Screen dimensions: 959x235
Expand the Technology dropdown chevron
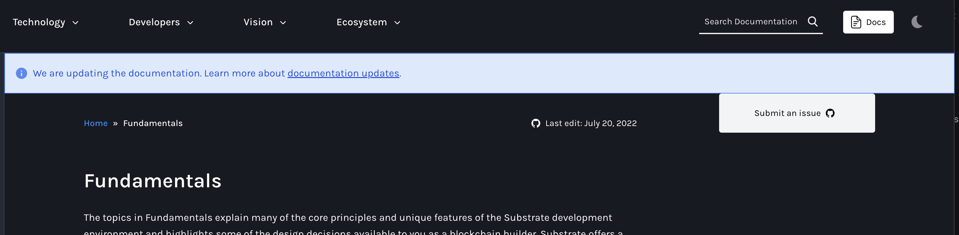pos(76,23)
